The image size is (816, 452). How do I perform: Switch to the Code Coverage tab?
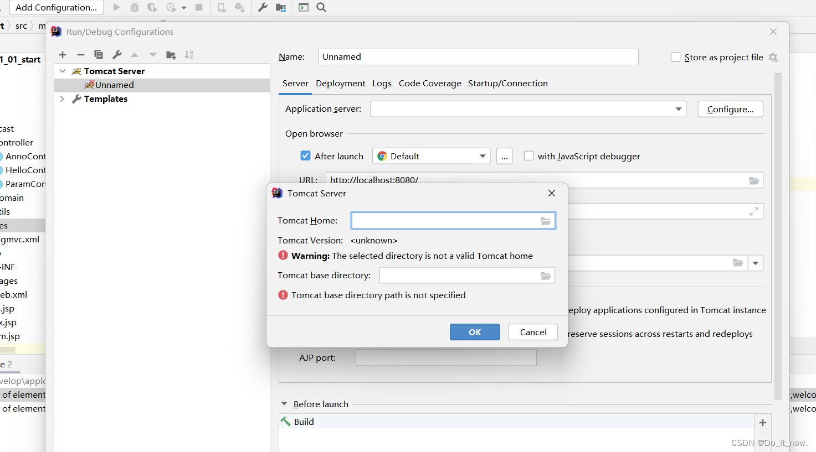coord(430,83)
